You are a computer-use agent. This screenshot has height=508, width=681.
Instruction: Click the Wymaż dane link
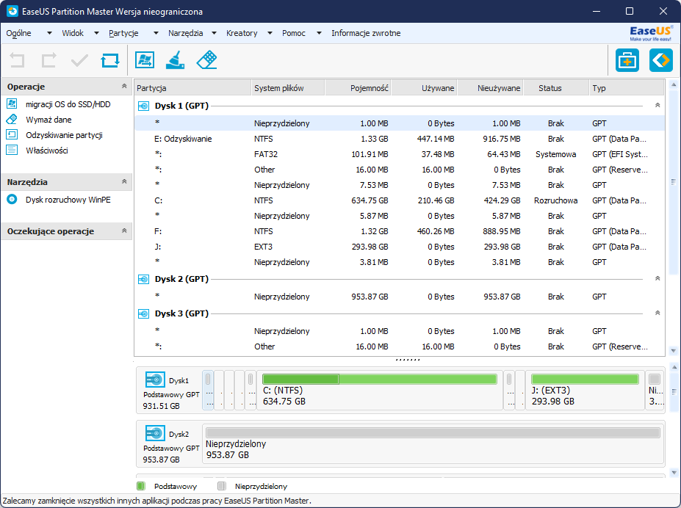[48, 120]
